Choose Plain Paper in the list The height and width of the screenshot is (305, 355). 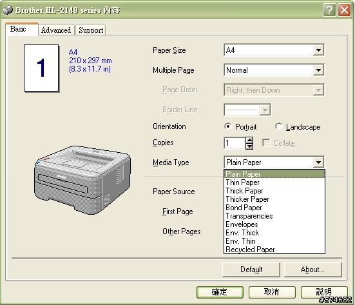(x=274, y=174)
